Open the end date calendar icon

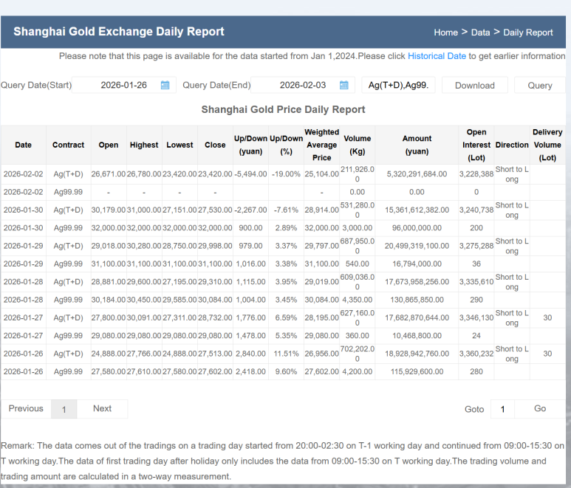tap(343, 85)
